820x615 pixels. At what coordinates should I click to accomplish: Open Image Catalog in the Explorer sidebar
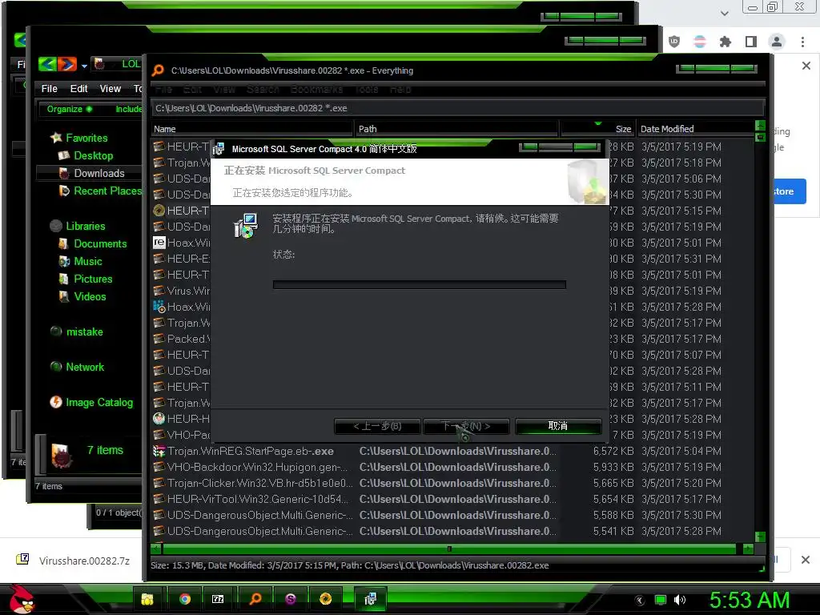[x=98, y=402]
